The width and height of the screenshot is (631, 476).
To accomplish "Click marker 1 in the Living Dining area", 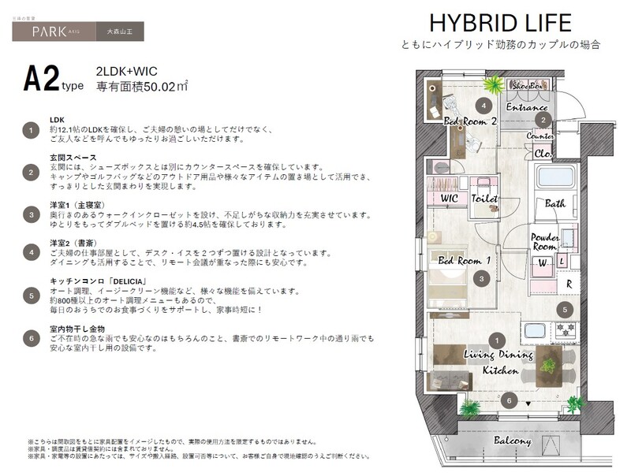I will coord(497,341).
